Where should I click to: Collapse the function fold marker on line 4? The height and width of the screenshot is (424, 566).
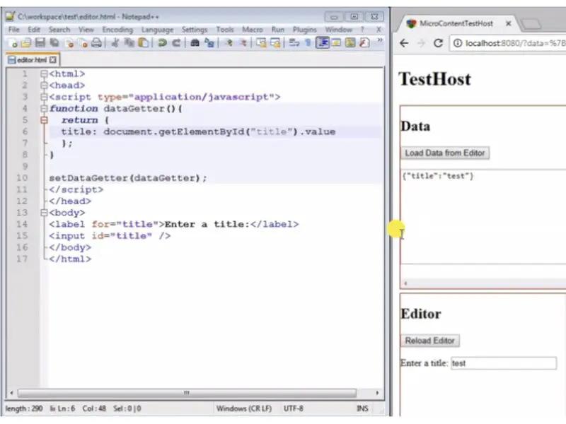click(x=44, y=109)
